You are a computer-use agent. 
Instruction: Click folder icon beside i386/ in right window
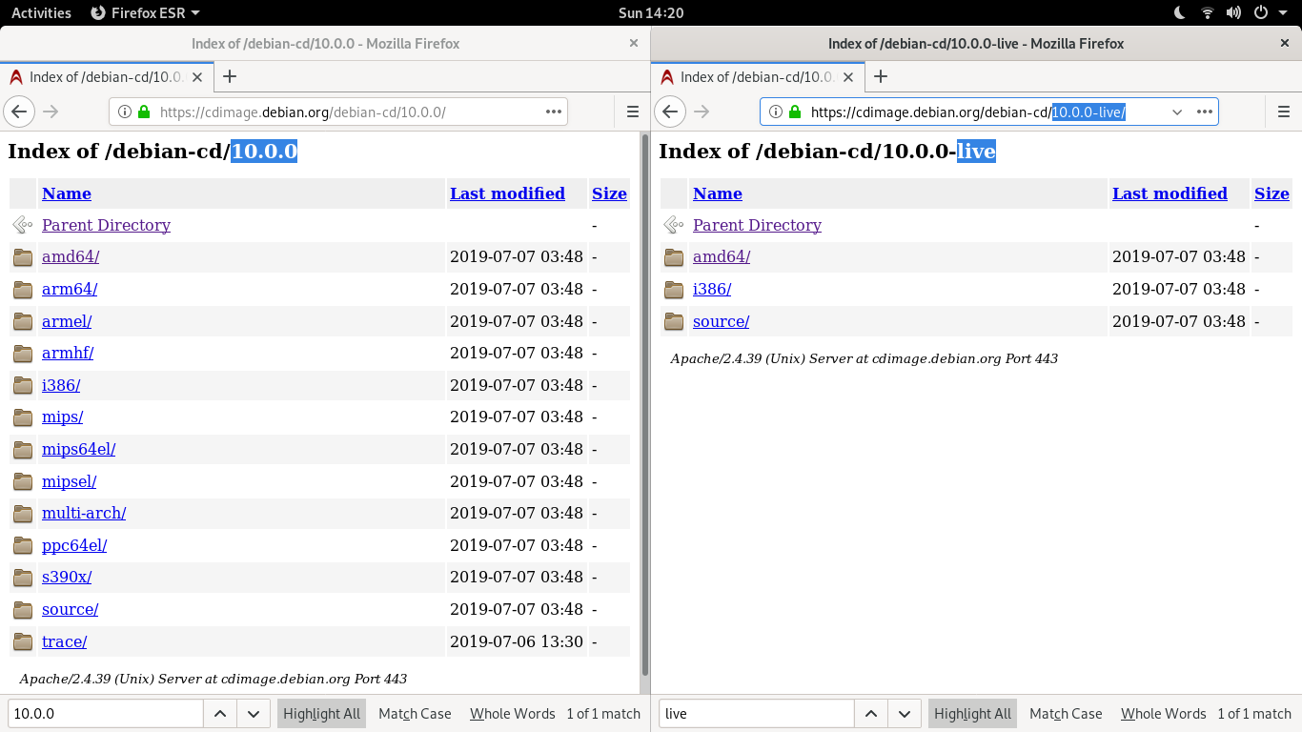[x=675, y=289]
